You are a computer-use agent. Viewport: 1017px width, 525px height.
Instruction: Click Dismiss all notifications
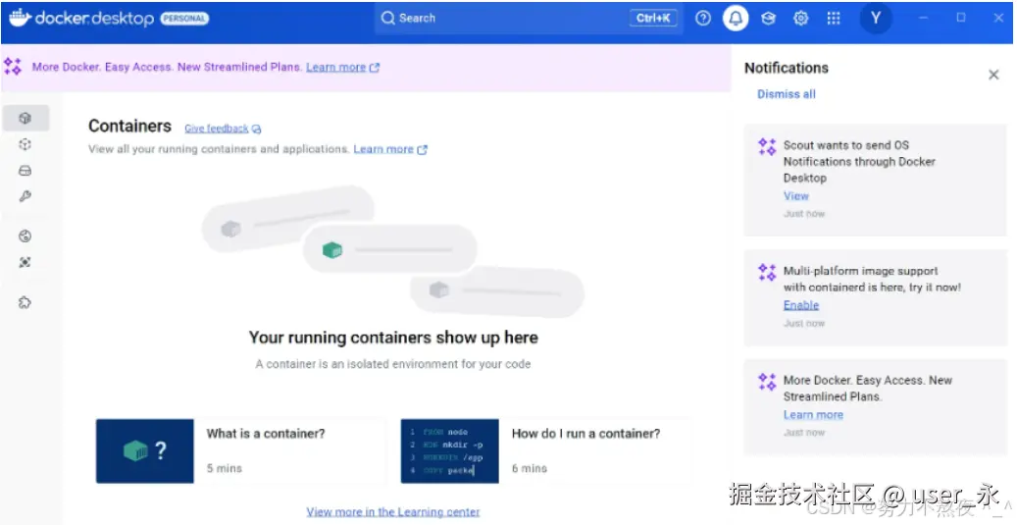pos(787,94)
